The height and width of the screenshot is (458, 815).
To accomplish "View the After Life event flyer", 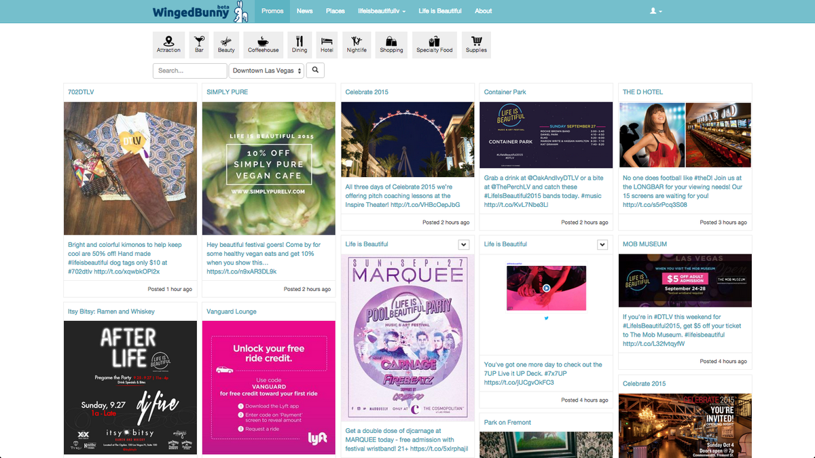I will [x=130, y=388].
